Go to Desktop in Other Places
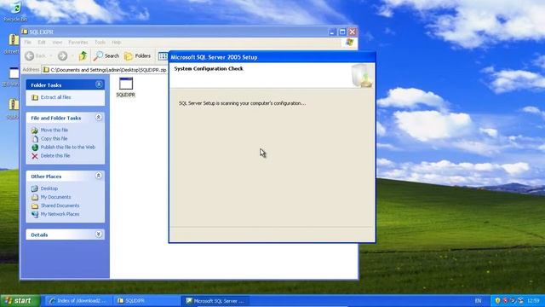This screenshot has width=545, height=307. (x=49, y=188)
